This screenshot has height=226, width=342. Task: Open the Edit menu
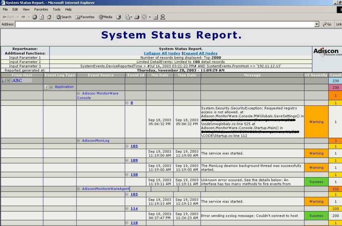coord(15,9)
